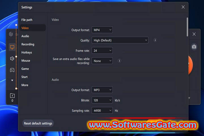Click the recording count 0 text
Image resolution: width=204 pixels, height=136 pixels.
(12, 101)
